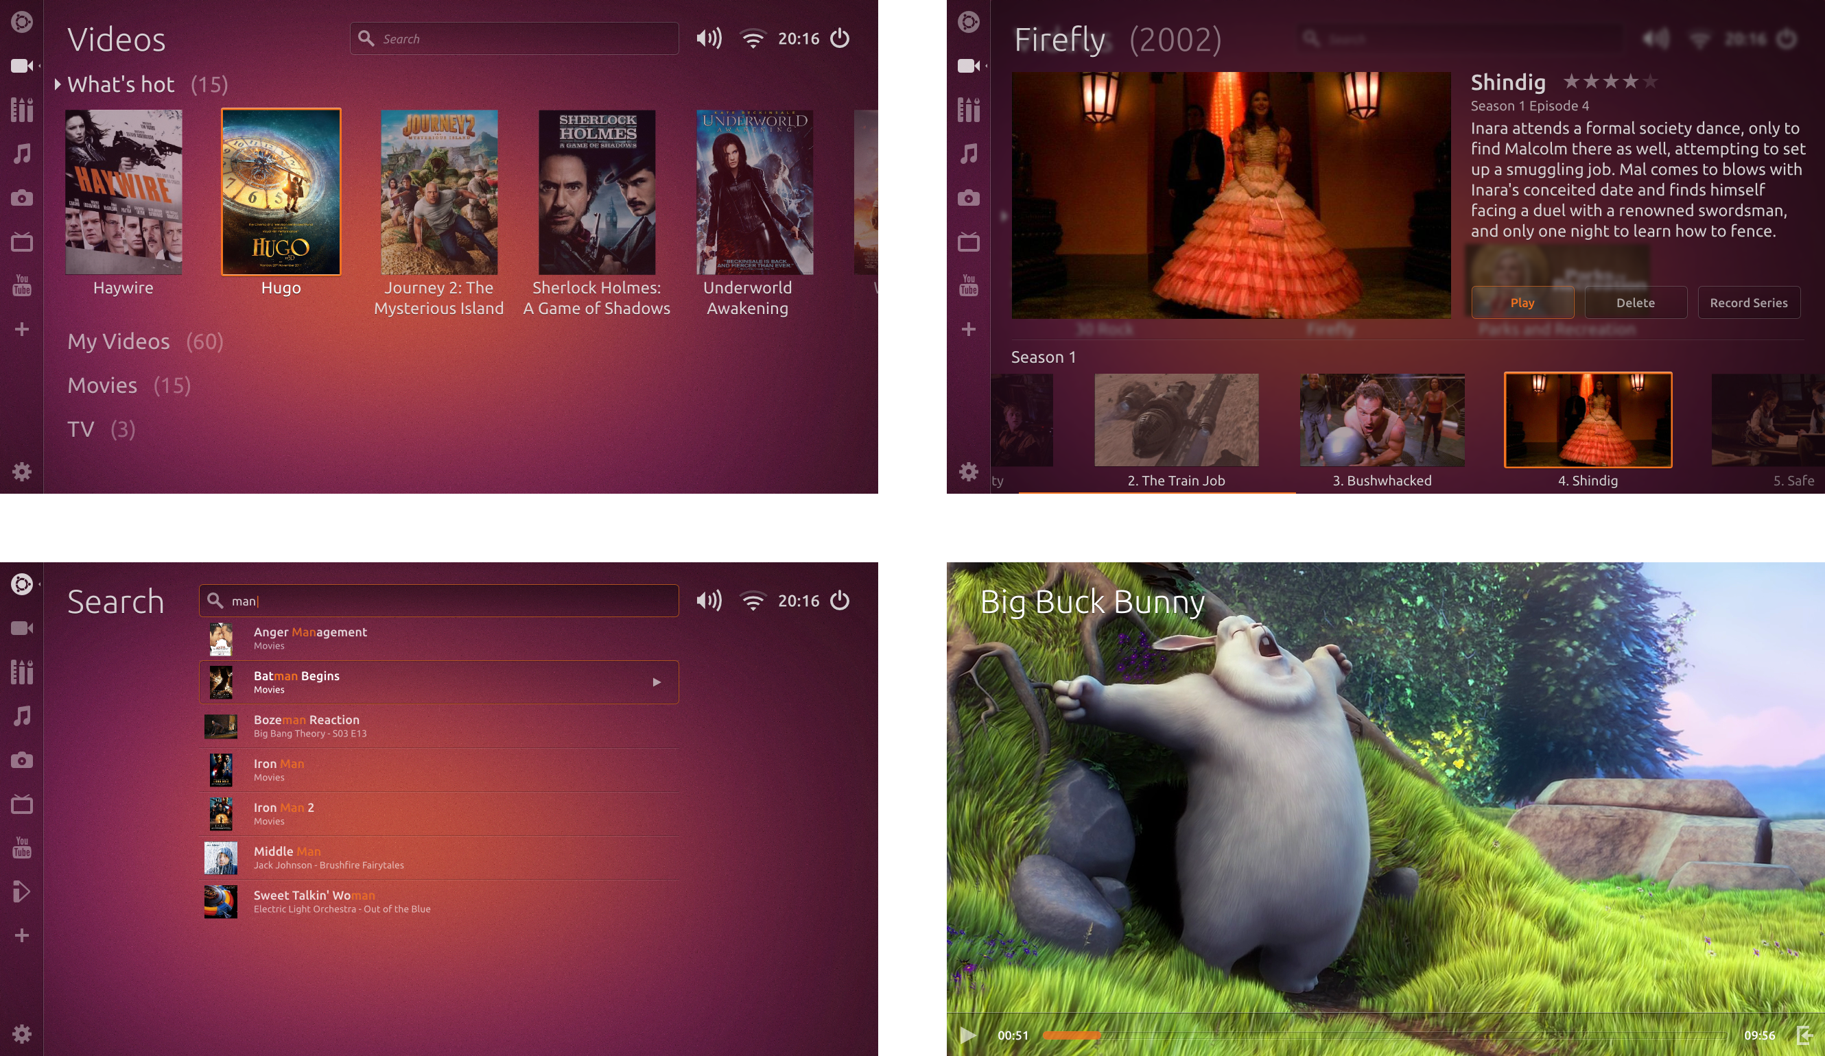
Task: Click Delete button for Shindig episode
Action: [x=1634, y=302]
